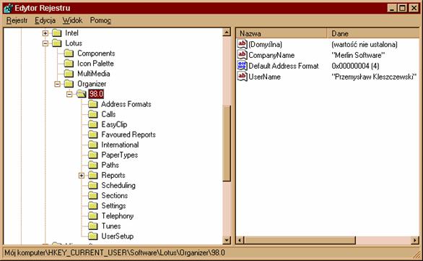Select the UserSetup key label
The width and height of the screenshot is (423, 261).
click(118, 236)
